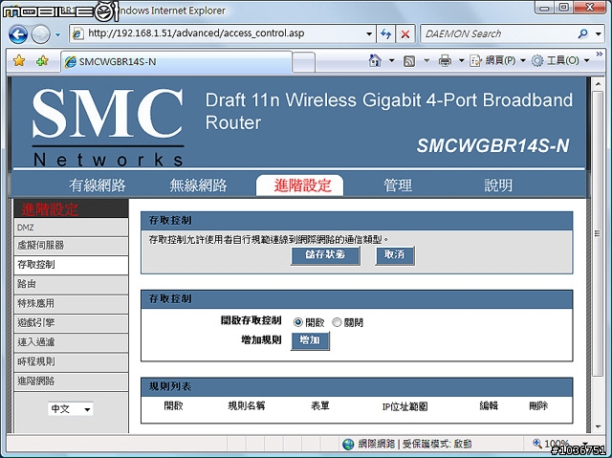Open a new blank tab
Screen dimensions: 612x458
point(303,61)
